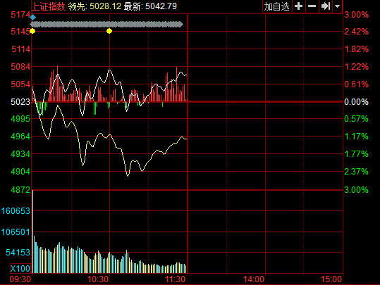Click the 09:30 time axis label
The height and width of the screenshot is (285, 380).
click(x=20, y=279)
